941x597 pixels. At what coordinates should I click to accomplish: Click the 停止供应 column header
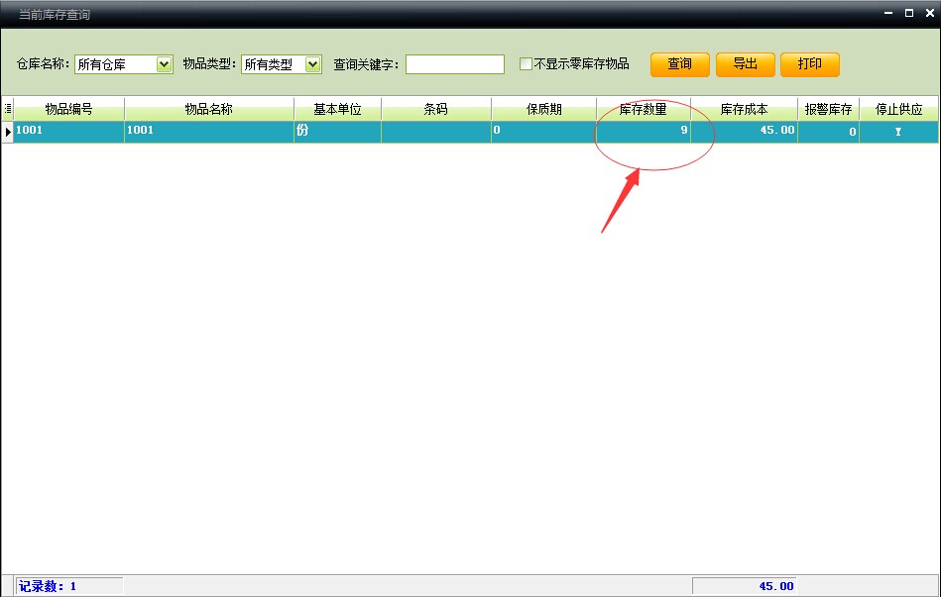coord(898,109)
